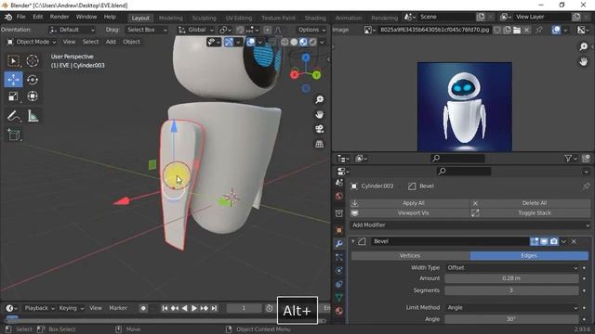Open the Object Mode dropdown

32,42
